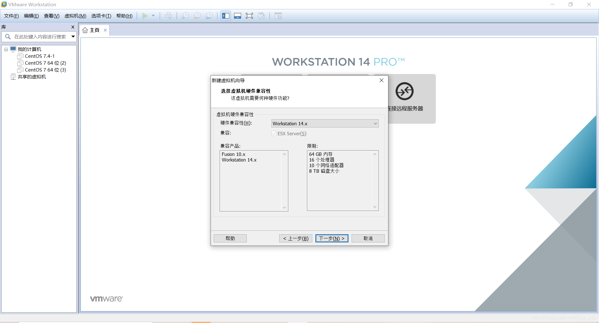Viewport: 599px width, 323px height.
Task: Click the 上一步(B) back button
Action: point(296,238)
